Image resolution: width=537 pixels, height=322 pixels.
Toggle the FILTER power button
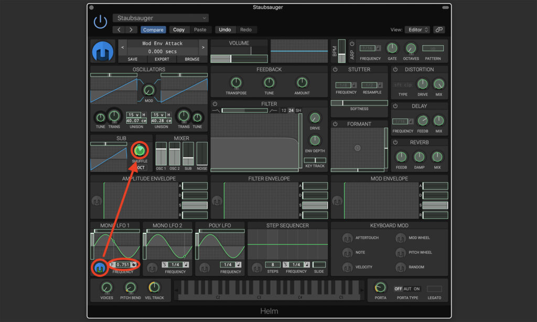coord(215,104)
